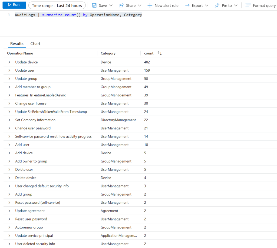Open the Pin to dropdown chevron

coord(236,5)
